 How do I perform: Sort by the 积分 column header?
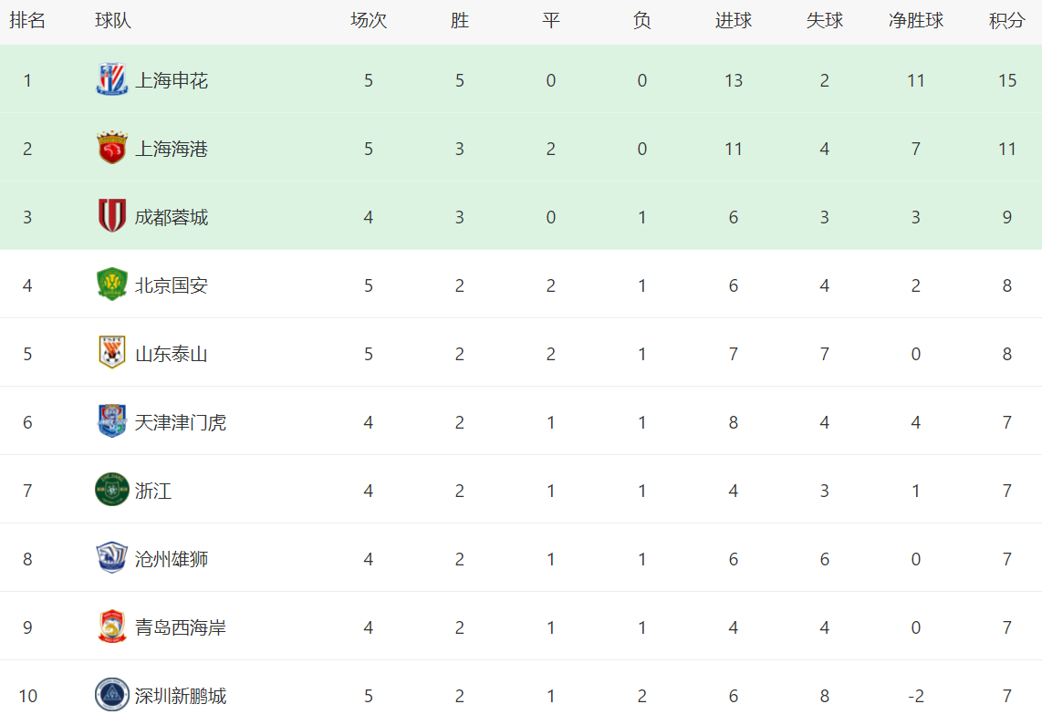coord(1006,21)
